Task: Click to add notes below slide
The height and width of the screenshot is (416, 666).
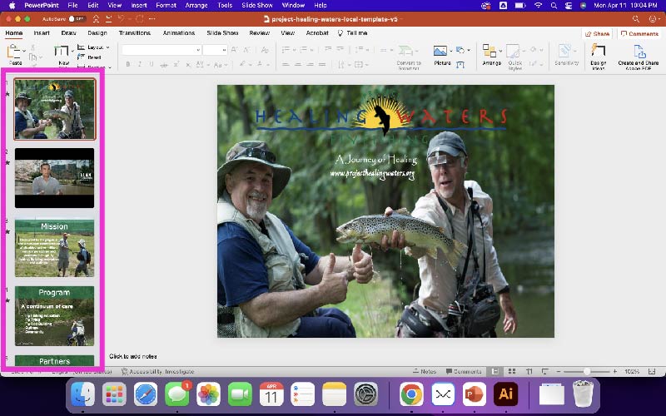Action: 133,356
